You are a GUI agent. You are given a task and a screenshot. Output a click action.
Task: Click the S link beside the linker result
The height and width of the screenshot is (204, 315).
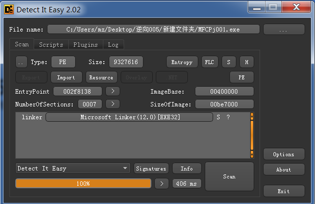(219, 117)
